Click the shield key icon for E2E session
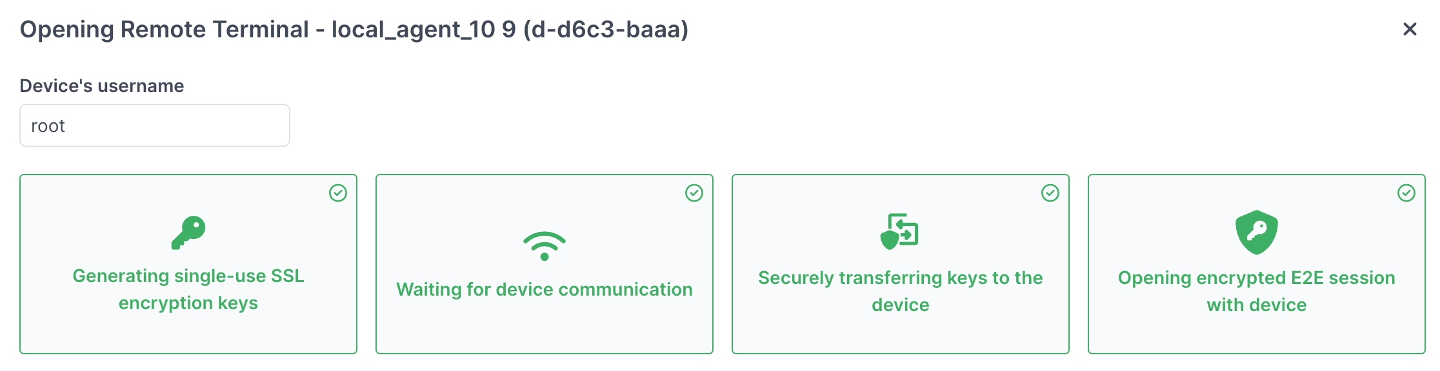 tap(1256, 232)
